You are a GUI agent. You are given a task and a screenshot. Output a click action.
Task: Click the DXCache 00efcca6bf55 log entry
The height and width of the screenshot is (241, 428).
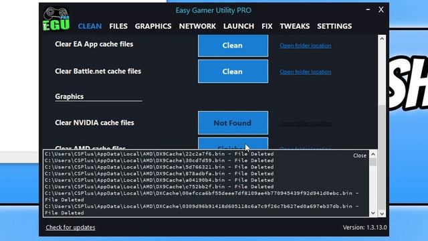pyautogui.click(x=202, y=196)
